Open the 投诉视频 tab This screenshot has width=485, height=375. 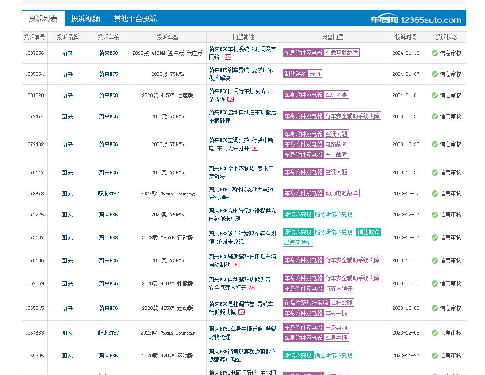coord(85,18)
